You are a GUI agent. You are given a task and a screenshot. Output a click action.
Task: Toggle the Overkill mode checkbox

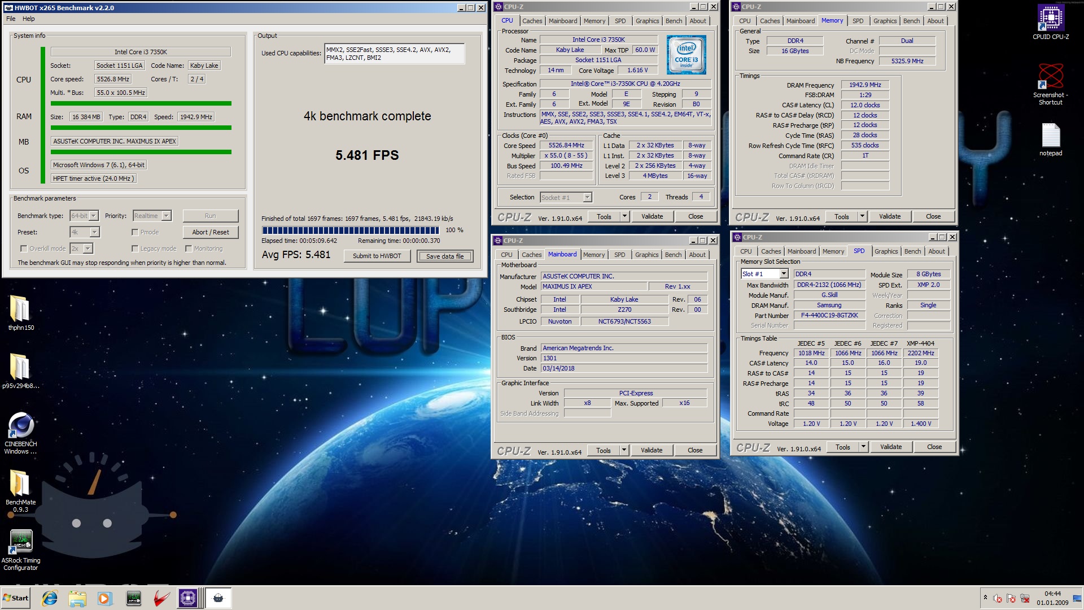[x=24, y=249]
